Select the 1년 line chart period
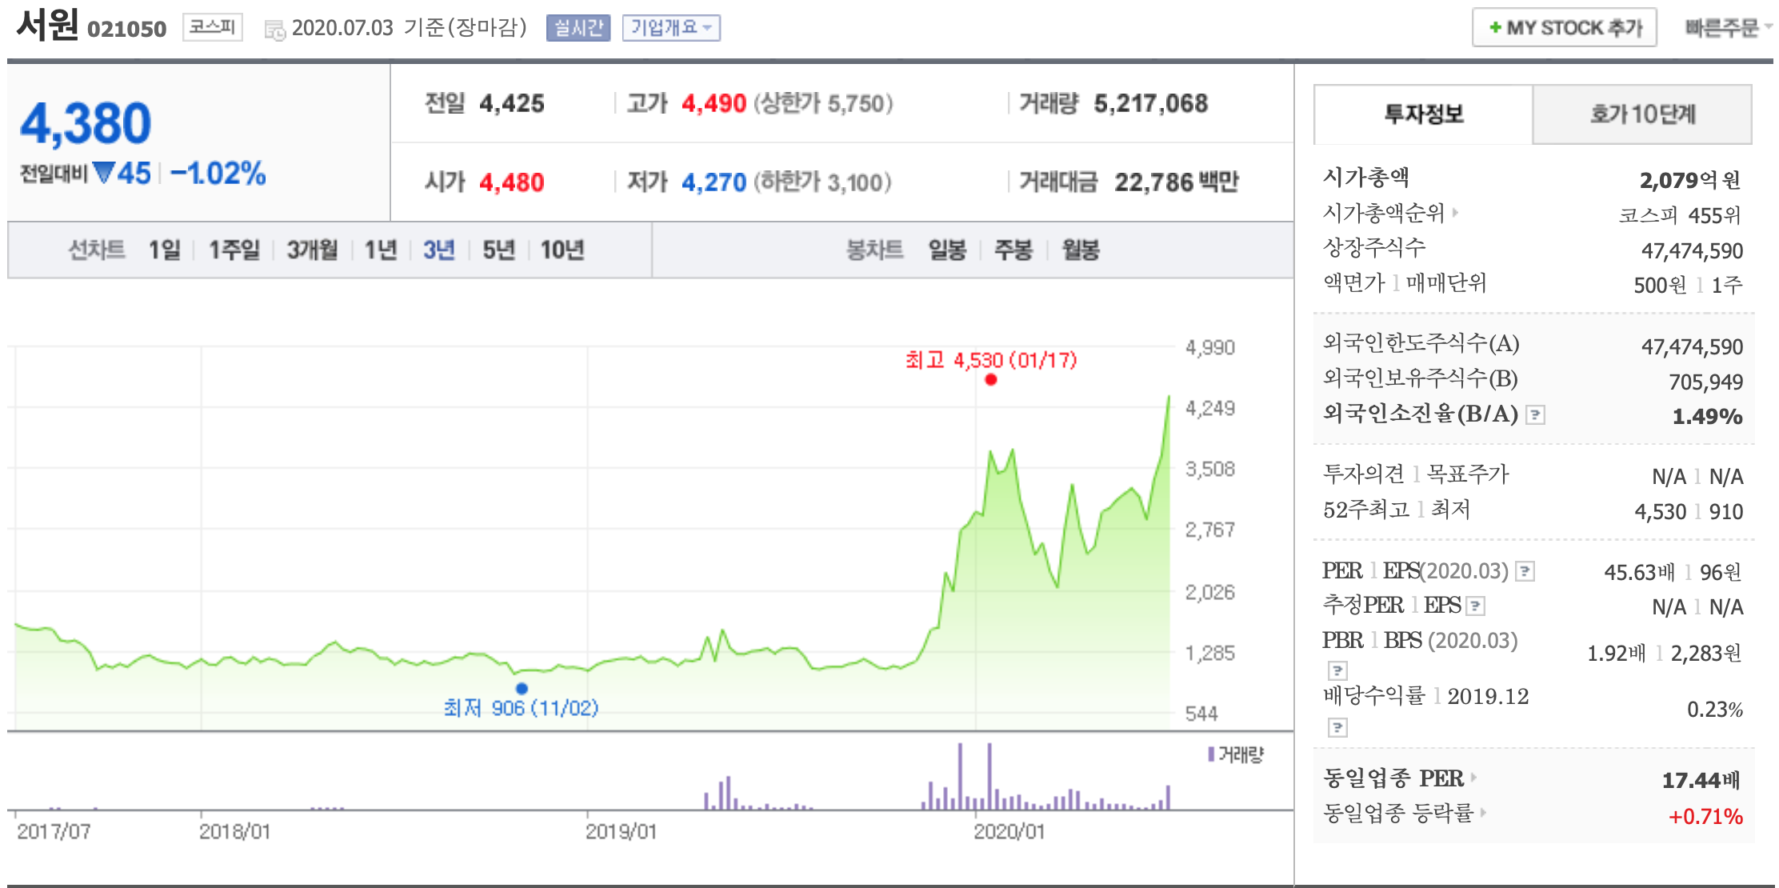 tap(381, 250)
